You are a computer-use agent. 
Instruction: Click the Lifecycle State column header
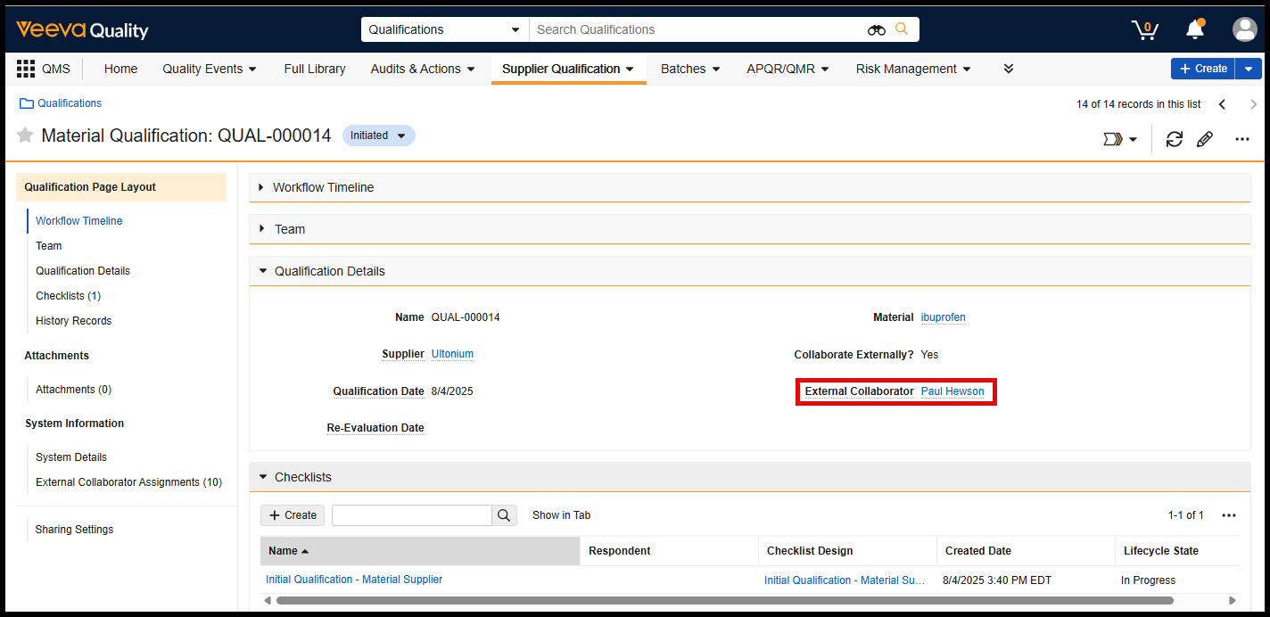pyautogui.click(x=1176, y=551)
